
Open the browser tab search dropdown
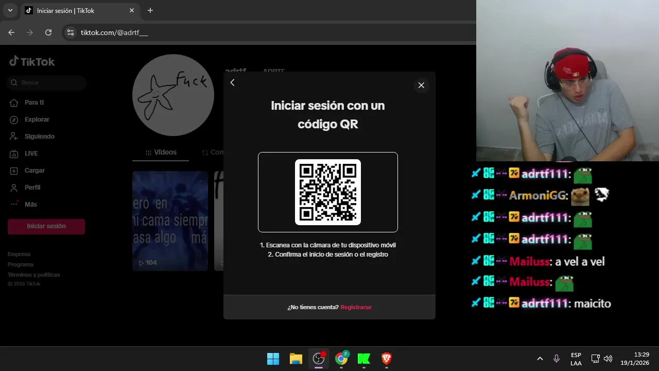click(x=10, y=10)
